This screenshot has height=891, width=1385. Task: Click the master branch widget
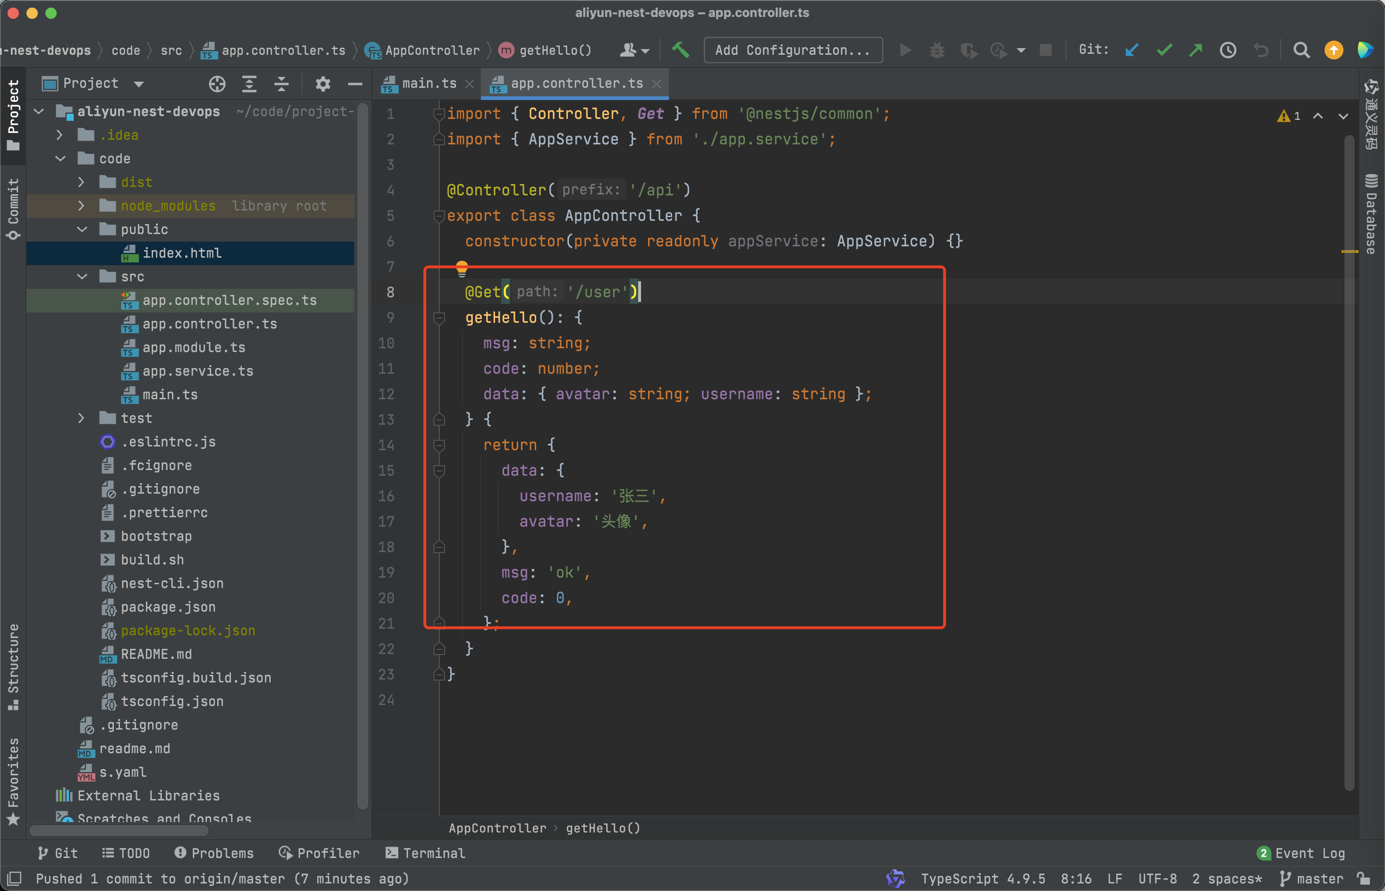pyautogui.click(x=1311, y=878)
